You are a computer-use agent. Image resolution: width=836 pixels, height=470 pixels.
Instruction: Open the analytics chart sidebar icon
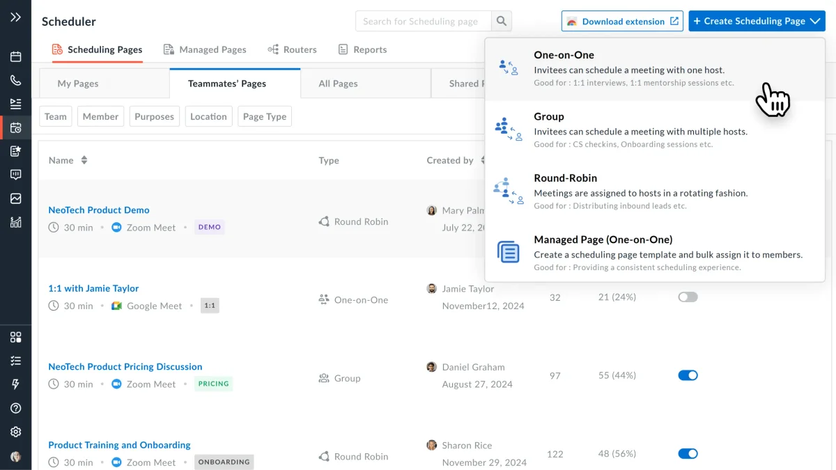coord(15,222)
